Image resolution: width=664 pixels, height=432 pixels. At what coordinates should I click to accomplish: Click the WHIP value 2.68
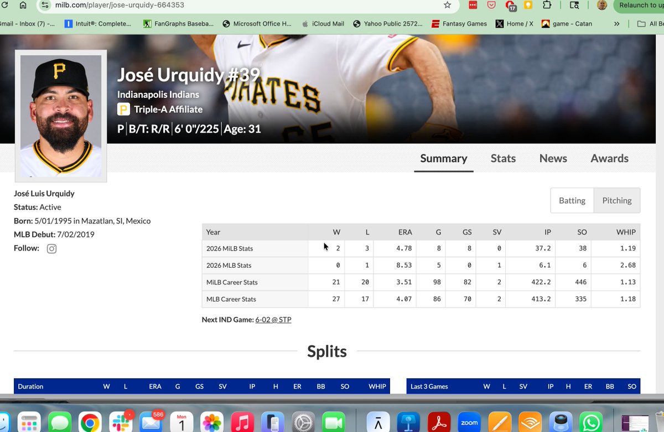[628, 266]
